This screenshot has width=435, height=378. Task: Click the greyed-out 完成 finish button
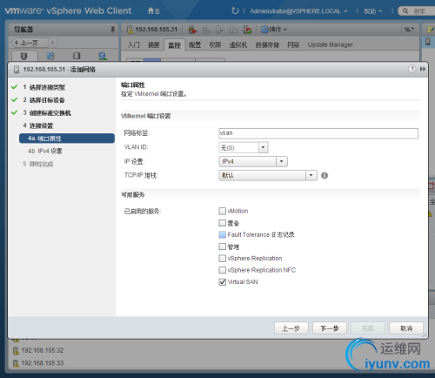click(368, 328)
